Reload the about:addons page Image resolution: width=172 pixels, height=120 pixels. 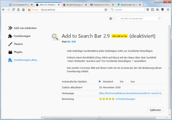13,10
